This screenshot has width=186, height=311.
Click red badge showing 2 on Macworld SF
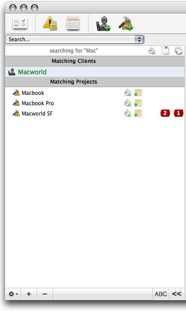pyautogui.click(x=165, y=113)
